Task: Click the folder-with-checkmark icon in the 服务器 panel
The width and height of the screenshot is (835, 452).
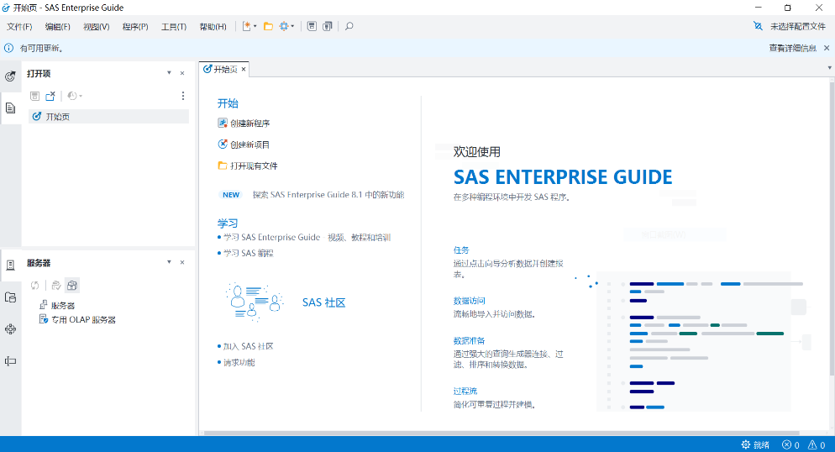Action: pyautogui.click(x=56, y=286)
